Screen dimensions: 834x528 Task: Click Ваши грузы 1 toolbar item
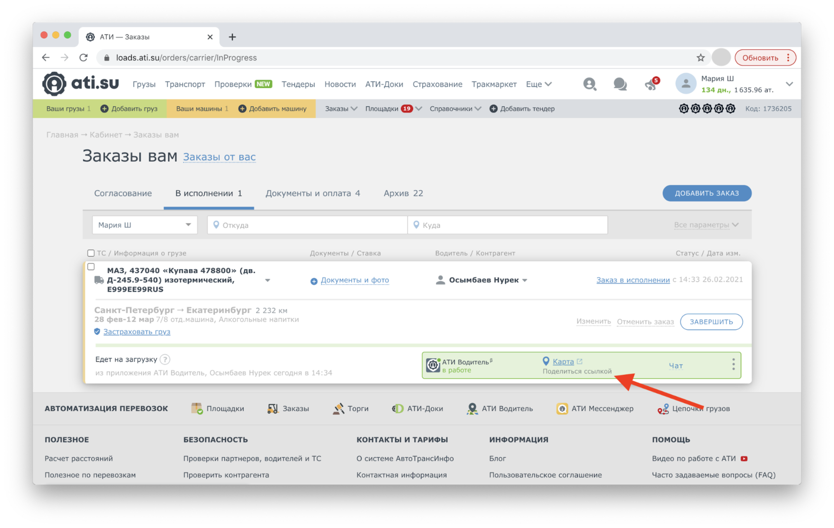(68, 109)
